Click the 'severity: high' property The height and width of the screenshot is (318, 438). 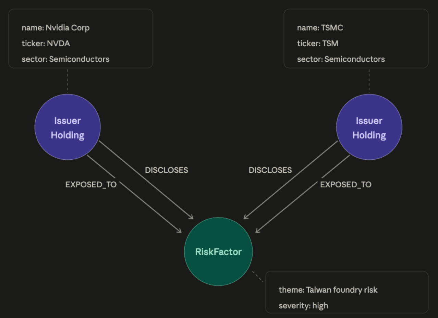[303, 306]
